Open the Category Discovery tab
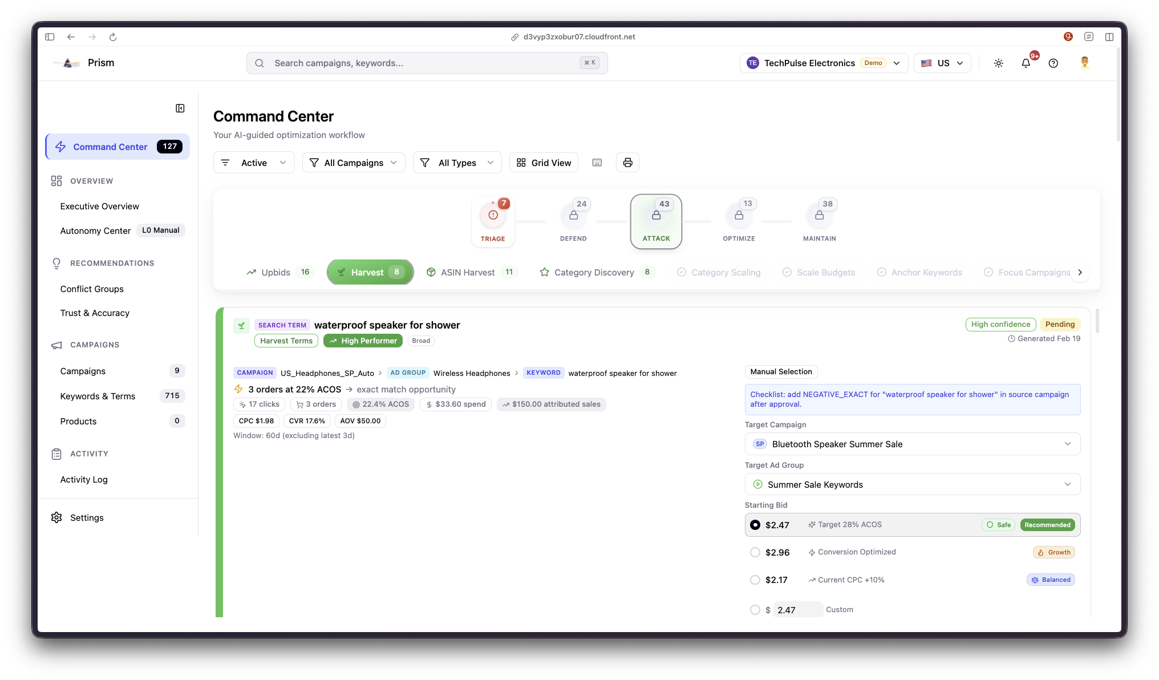 [595, 272]
